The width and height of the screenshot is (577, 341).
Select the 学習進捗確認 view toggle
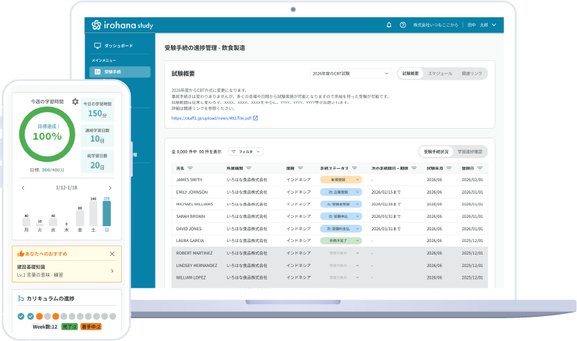[x=470, y=151]
